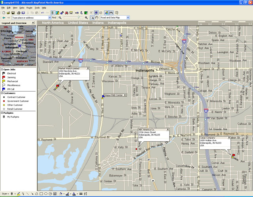The height and width of the screenshot is (197, 253).
Task: Click the Fill Color bucket
Action: [x=60, y=194]
